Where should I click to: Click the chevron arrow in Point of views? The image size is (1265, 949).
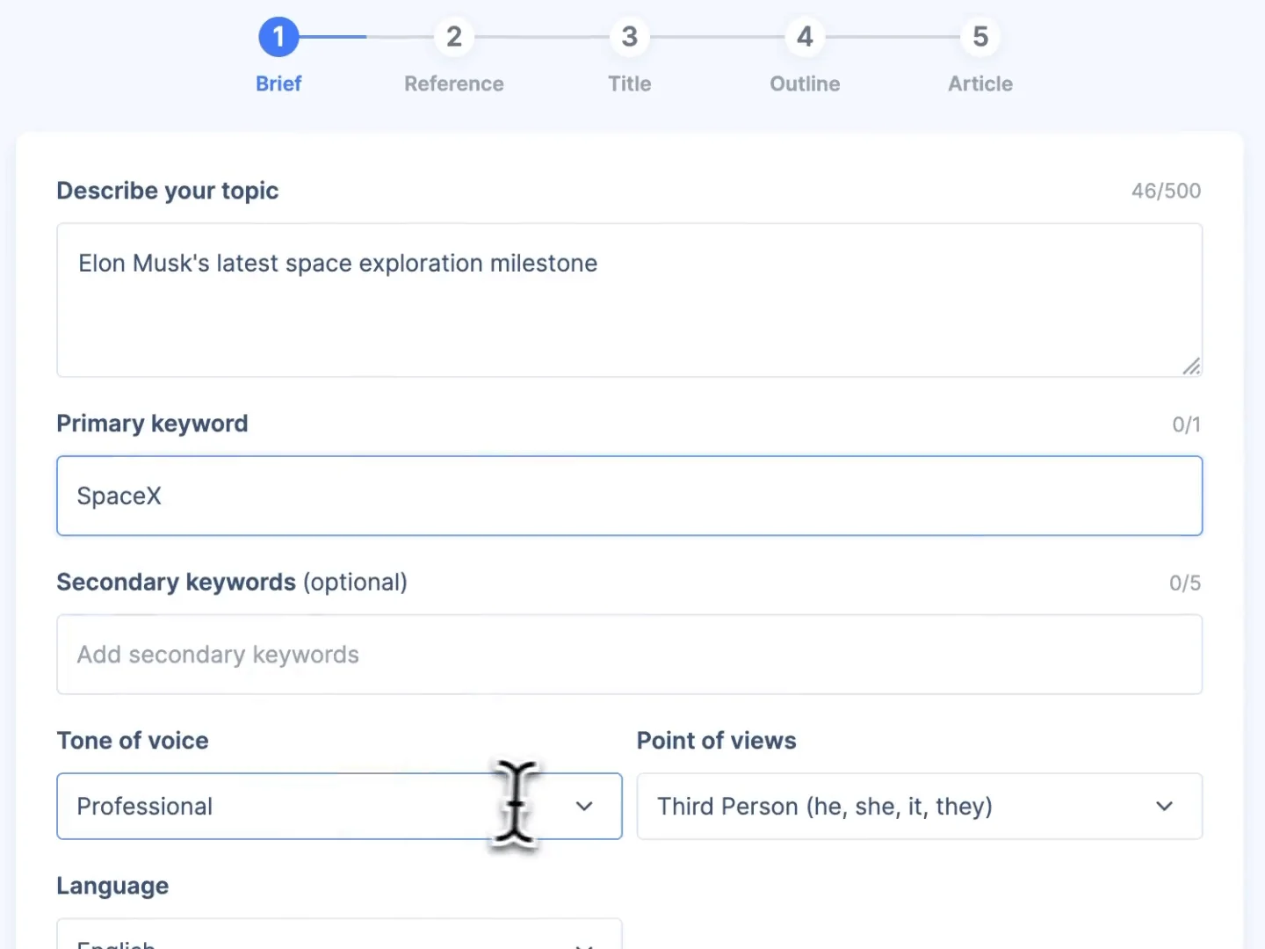[x=1164, y=806]
